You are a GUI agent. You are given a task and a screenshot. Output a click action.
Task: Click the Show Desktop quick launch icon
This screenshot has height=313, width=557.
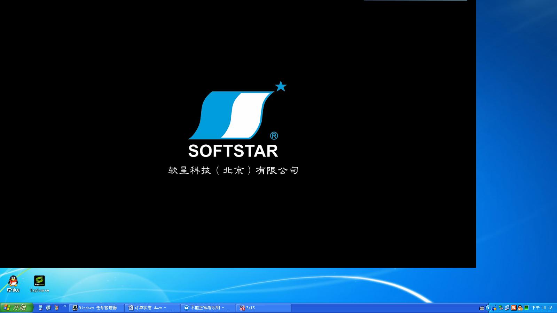coord(41,307)
